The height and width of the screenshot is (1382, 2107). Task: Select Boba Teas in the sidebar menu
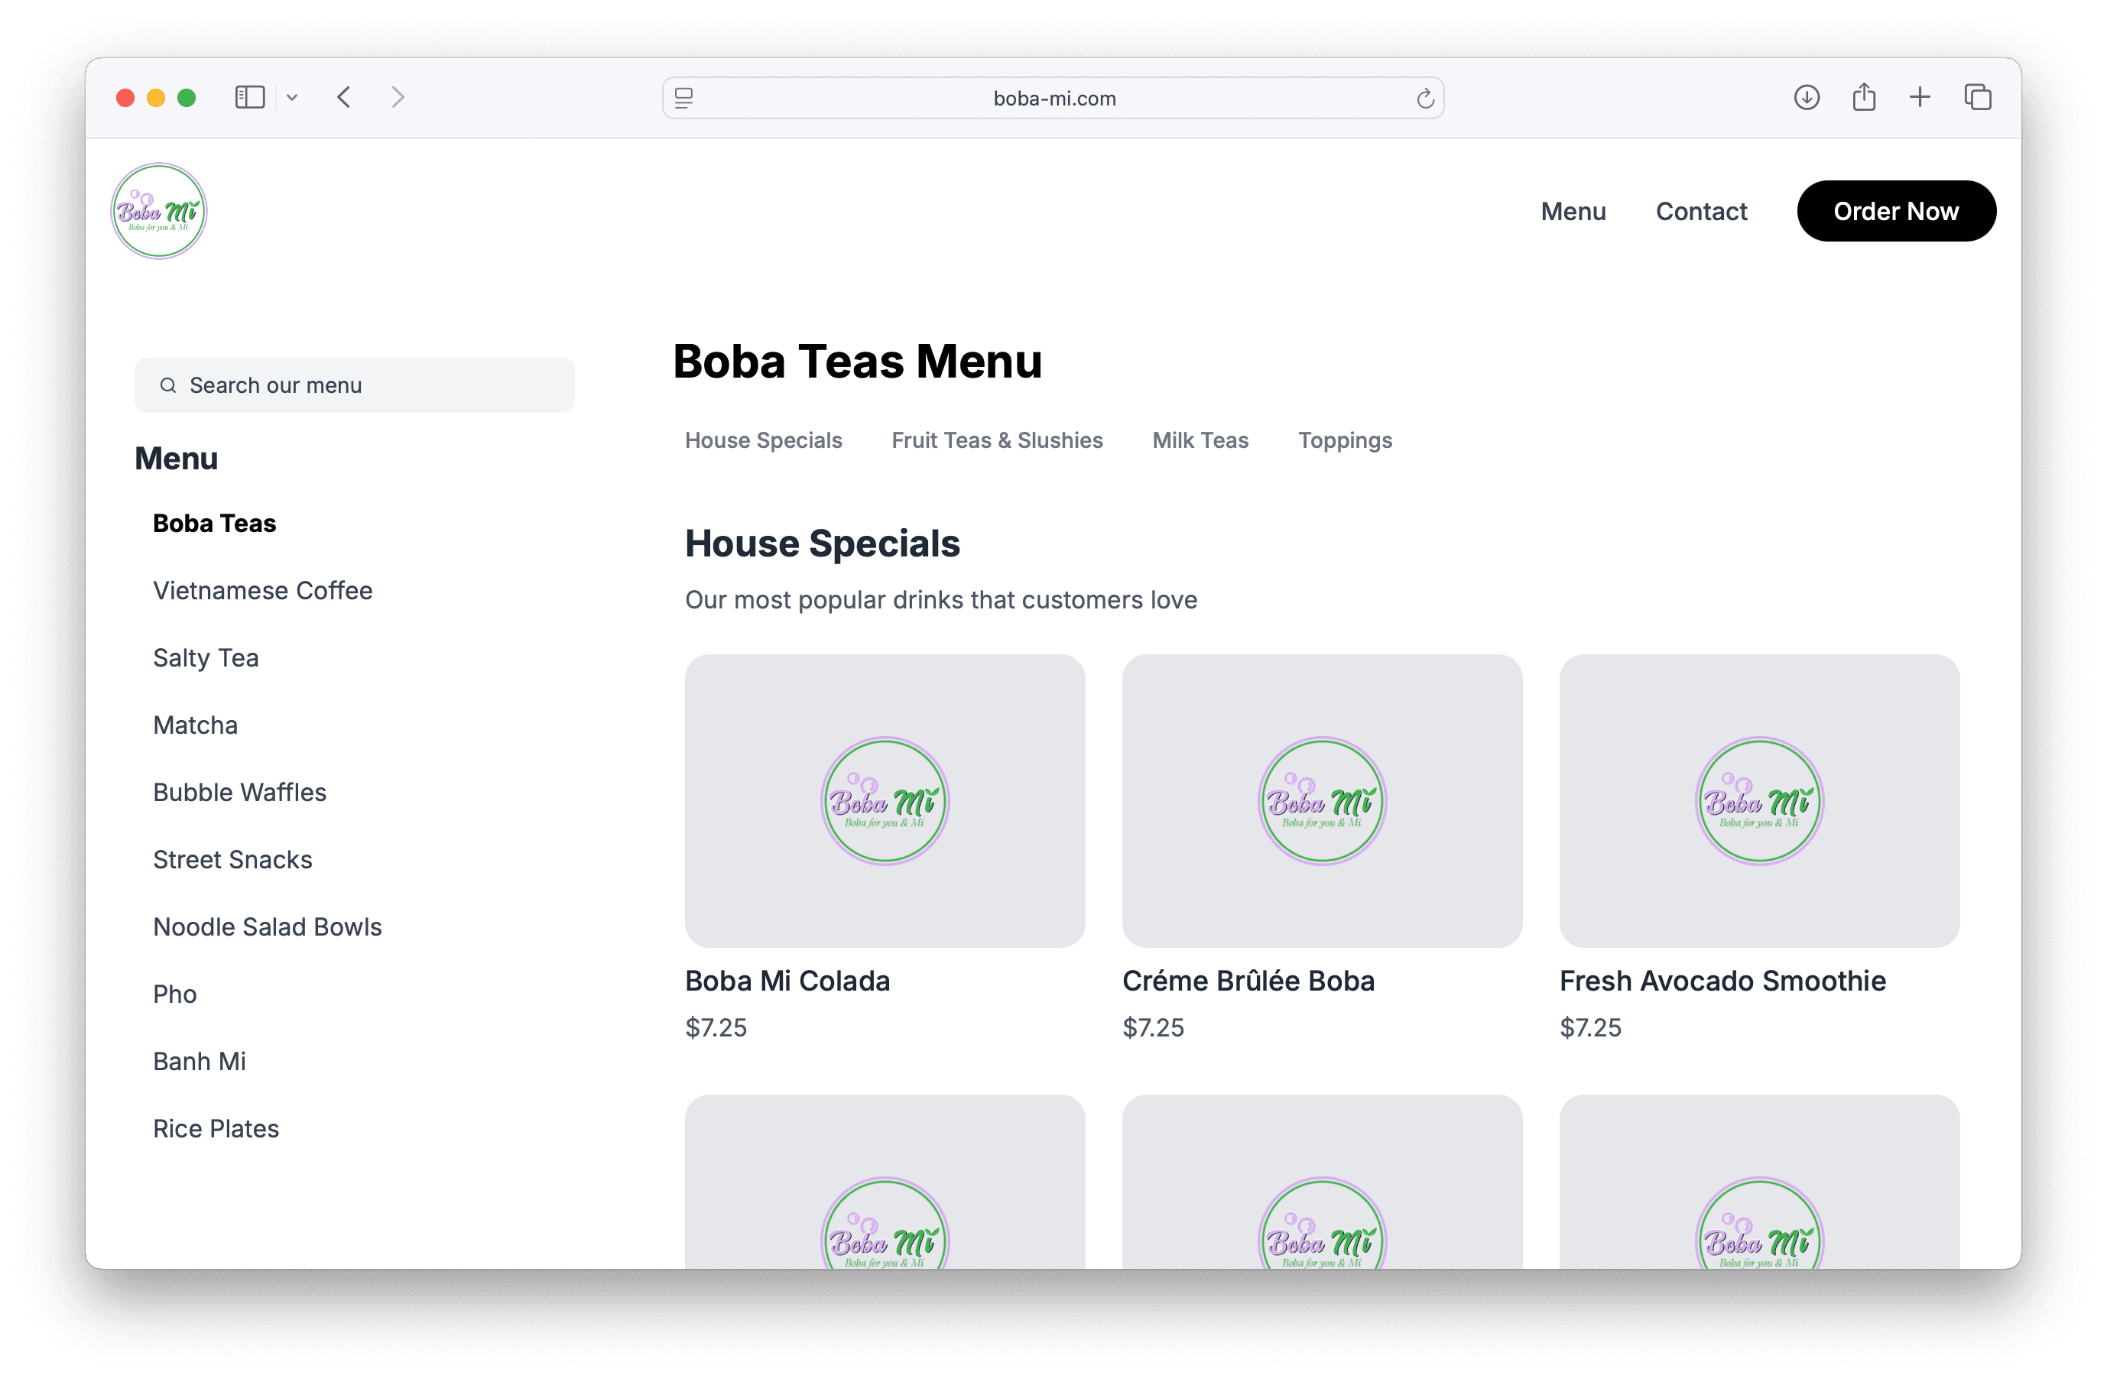tap(214, 524)
